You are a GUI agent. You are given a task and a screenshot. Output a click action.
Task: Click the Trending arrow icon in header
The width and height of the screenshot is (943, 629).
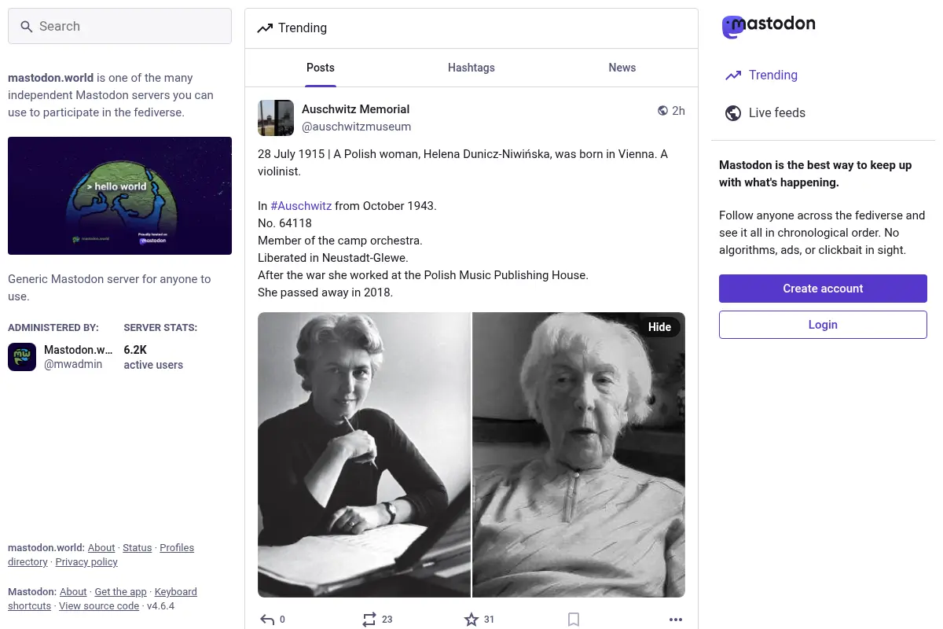[x=265, y=28]
